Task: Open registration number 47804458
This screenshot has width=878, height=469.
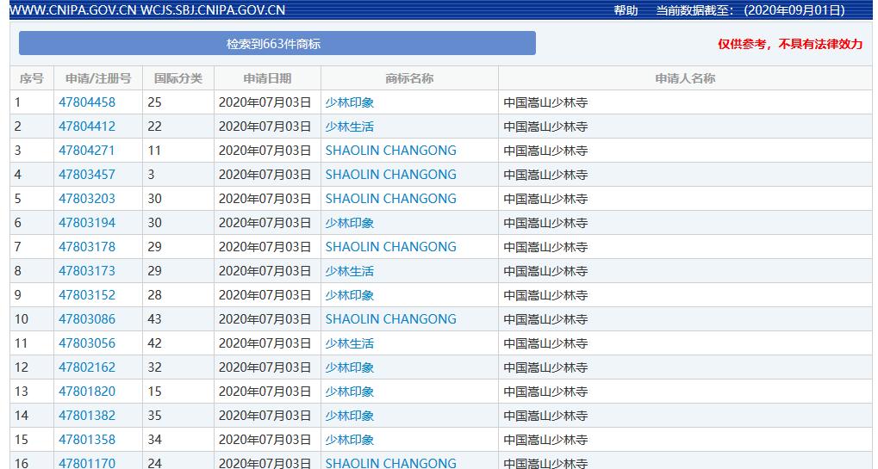Action: tap(87, 102)
